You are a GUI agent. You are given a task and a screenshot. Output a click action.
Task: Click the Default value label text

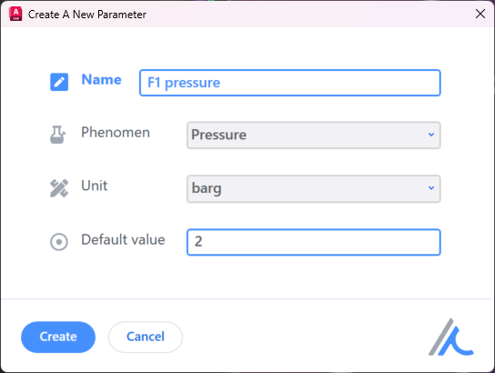coord(123,239)
